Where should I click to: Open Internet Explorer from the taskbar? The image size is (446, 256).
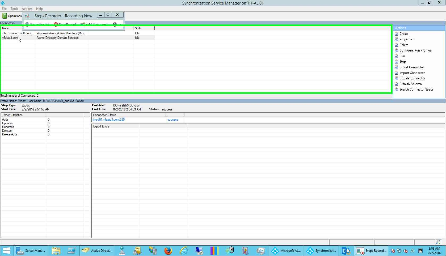(184, 251)
